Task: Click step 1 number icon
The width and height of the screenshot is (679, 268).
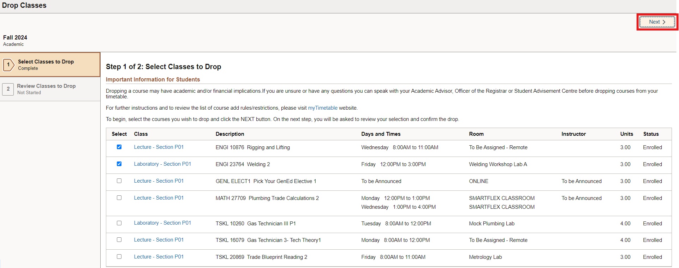Action: click(x=8, y=65)
